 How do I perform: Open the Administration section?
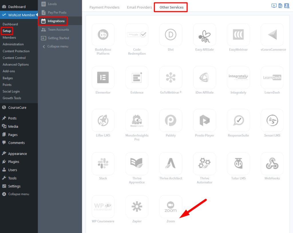[13, 44]
